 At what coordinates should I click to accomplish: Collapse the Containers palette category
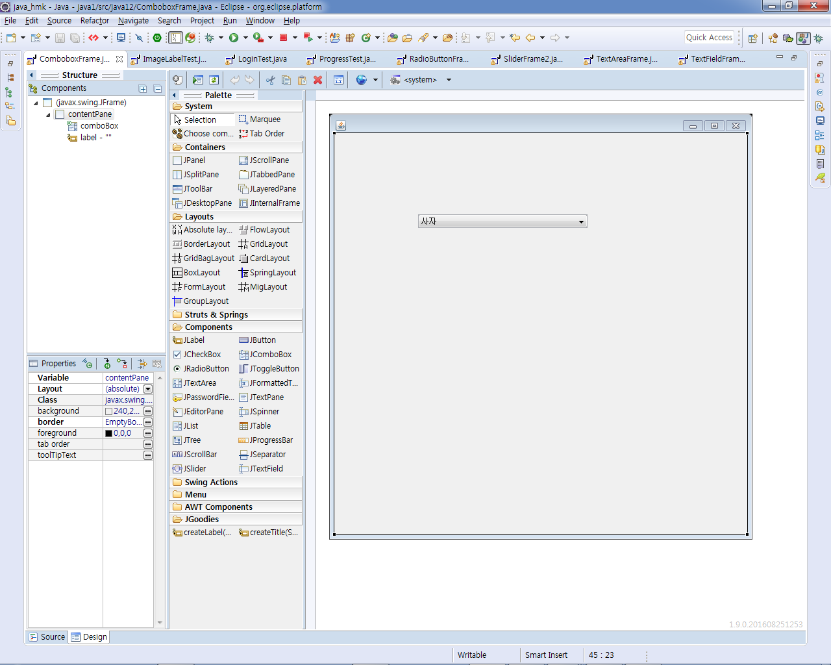point(236,147)
